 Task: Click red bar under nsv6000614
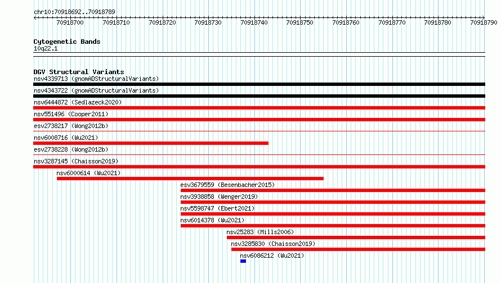pos(190,179)
